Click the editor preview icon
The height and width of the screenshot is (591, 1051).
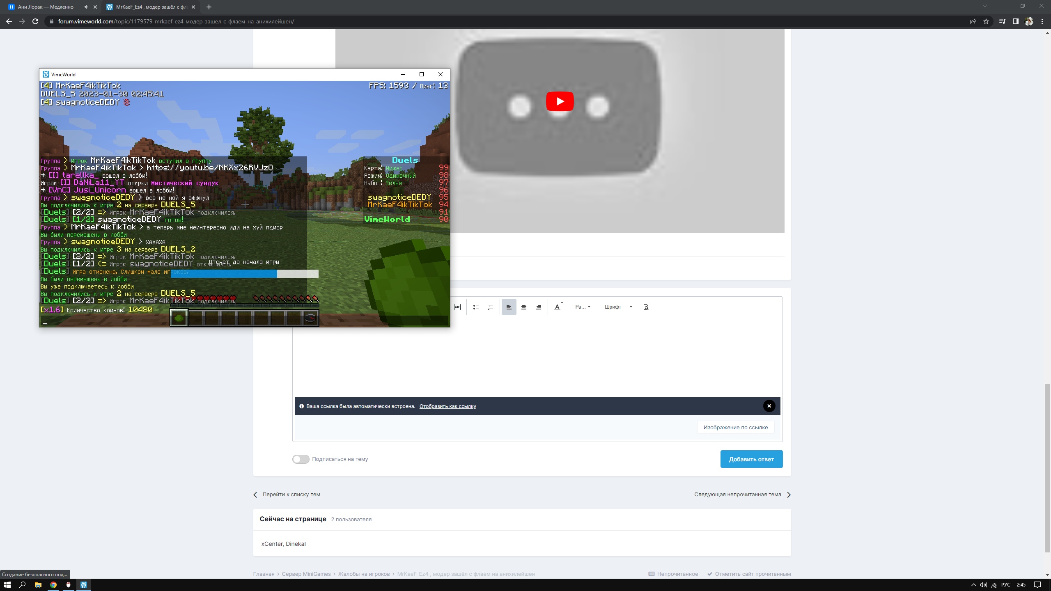coord(646,307)
